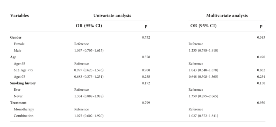
Task: Select the Monotherapy row label
Action: tap(24, 109)
